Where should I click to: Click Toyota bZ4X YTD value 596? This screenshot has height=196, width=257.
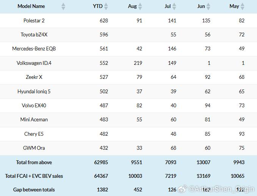(x=104, y=34)
